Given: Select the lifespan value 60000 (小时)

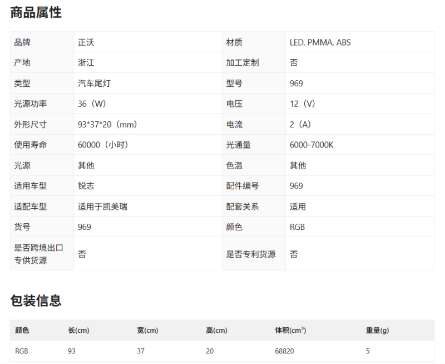Looking at the screenshot, I should point(103,145).
